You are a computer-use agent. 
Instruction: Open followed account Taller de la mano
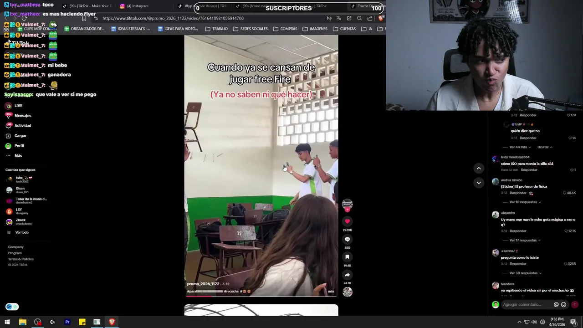26,200
